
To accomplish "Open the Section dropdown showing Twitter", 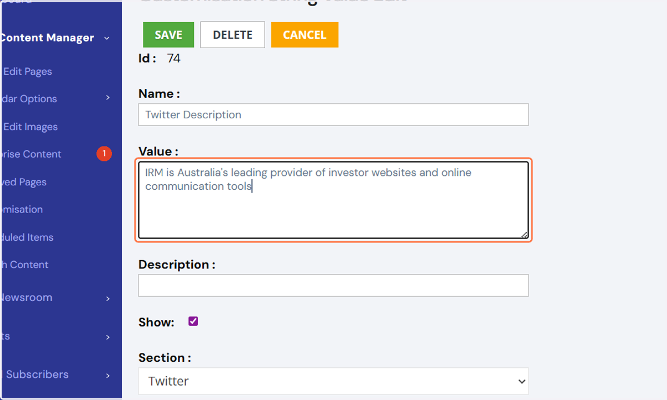I will 333,381.
